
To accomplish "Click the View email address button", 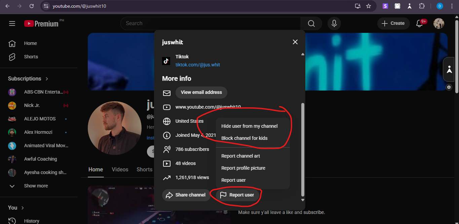I will (201, 92).
